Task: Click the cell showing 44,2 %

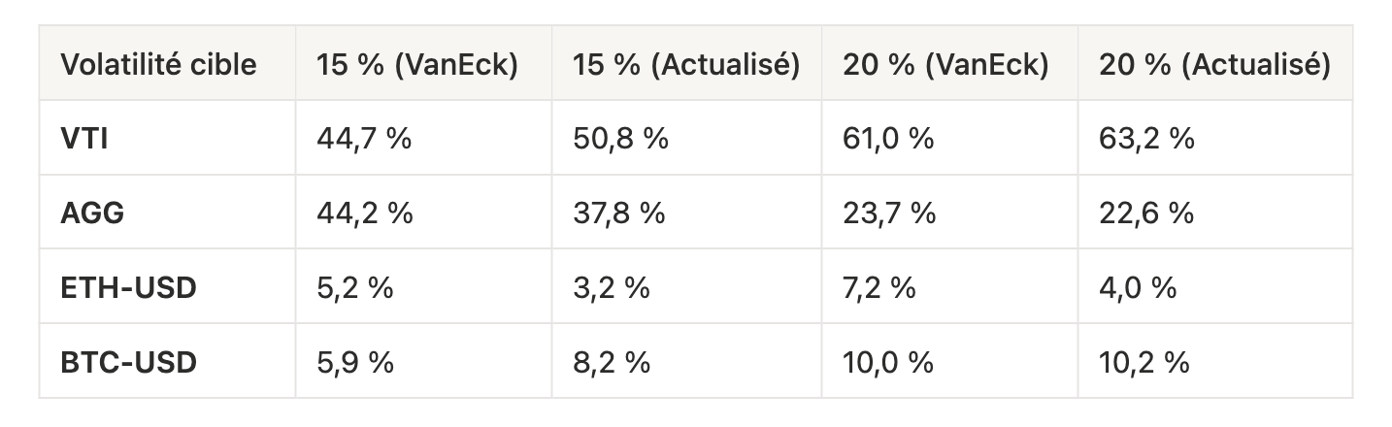Action: click(424, 212)
